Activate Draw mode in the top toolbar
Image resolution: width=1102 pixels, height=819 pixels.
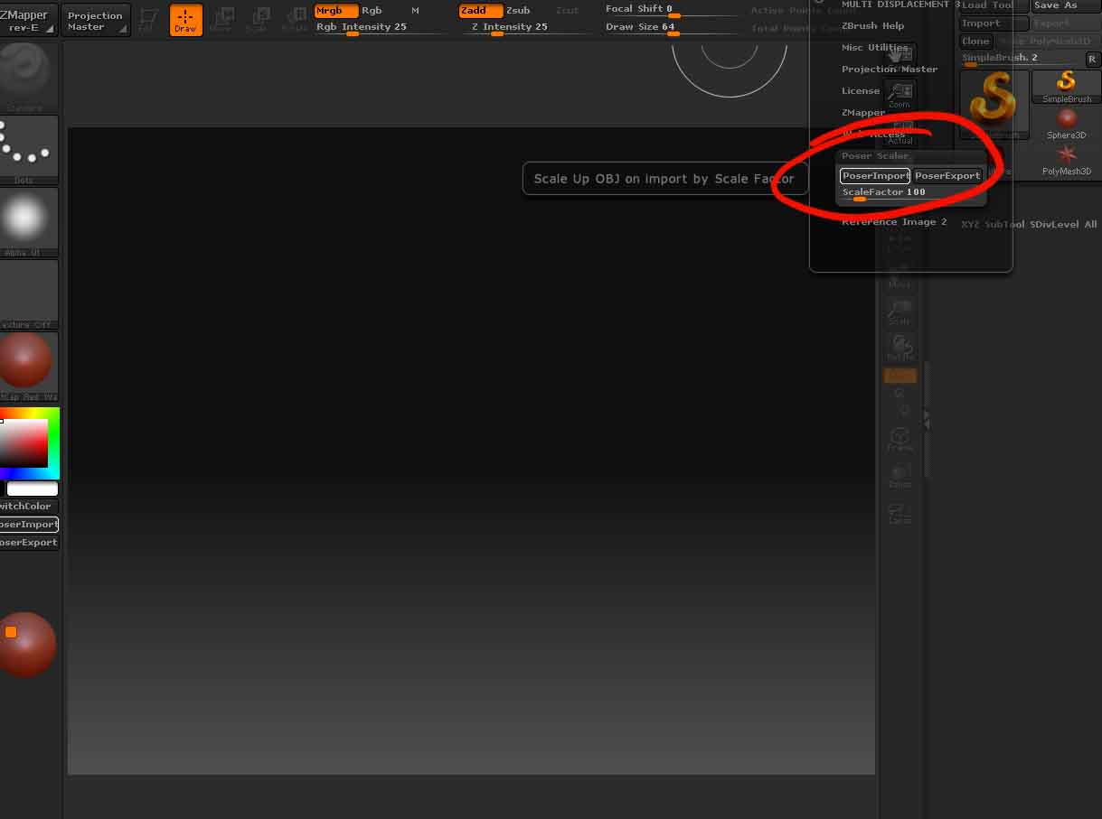click(x=185, y=19)
